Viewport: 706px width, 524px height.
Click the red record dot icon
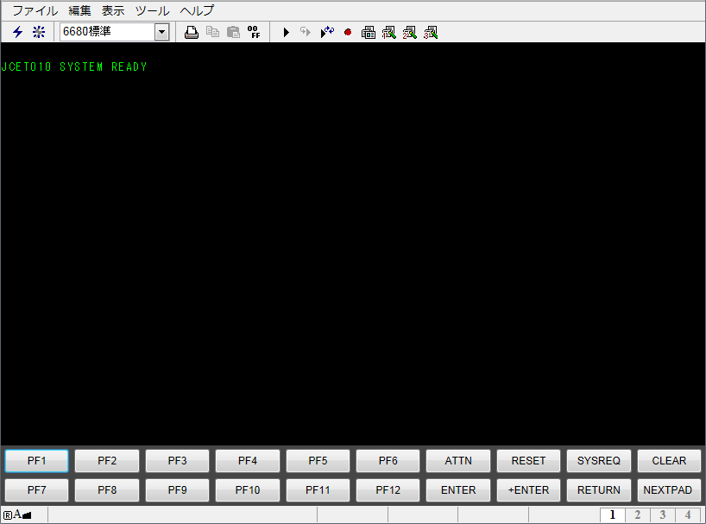[x=348, y=32]
